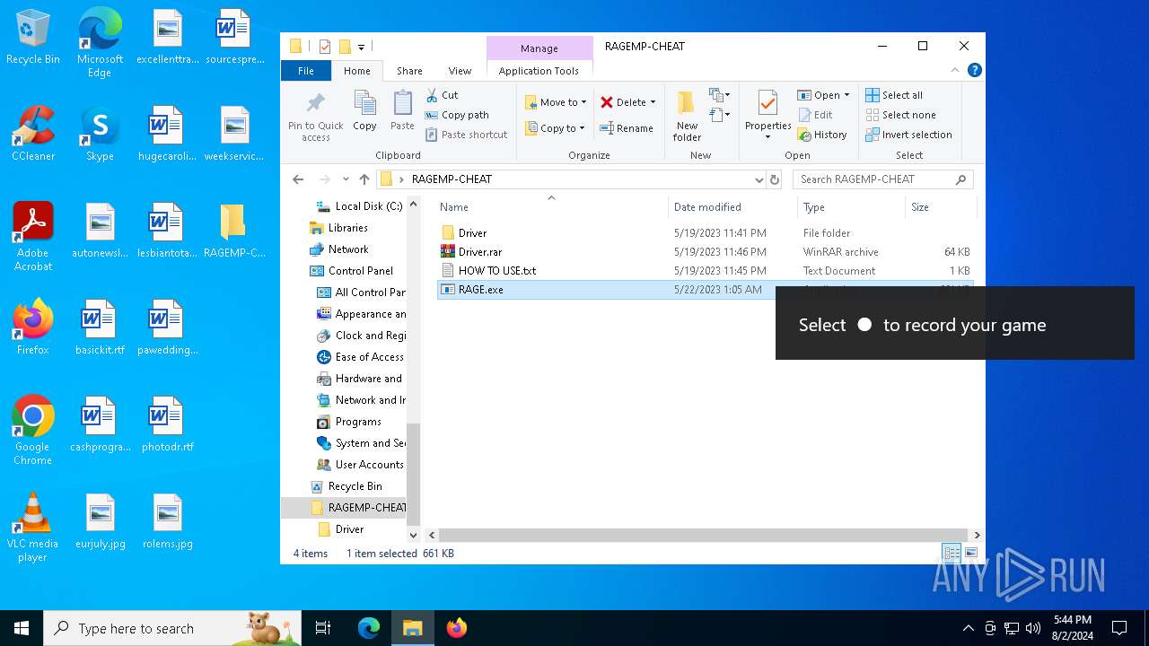Click Select none in ribbon
The width and height of the screenshot is (1149, 646).
pyautogui.click(x=900, y=115)
